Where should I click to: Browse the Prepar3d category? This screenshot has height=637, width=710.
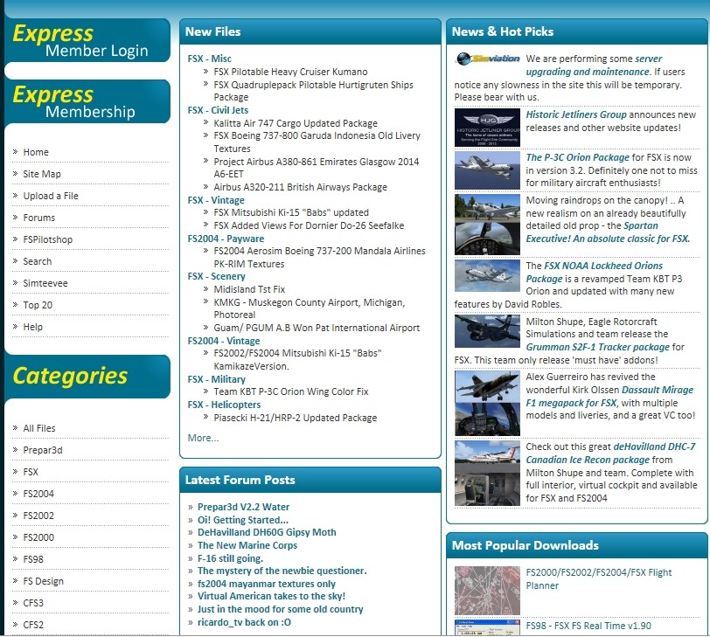pos(43,450)
